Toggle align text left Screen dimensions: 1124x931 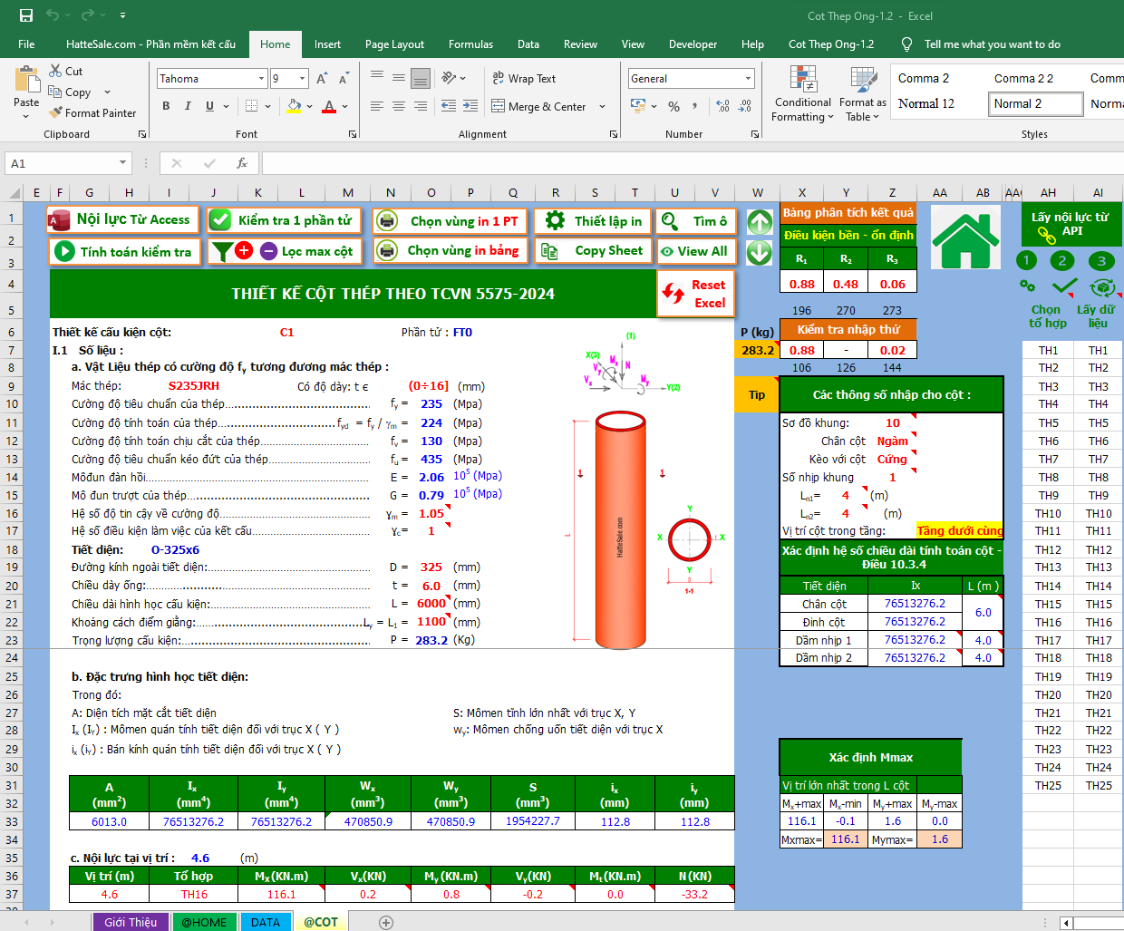point(377,106)
